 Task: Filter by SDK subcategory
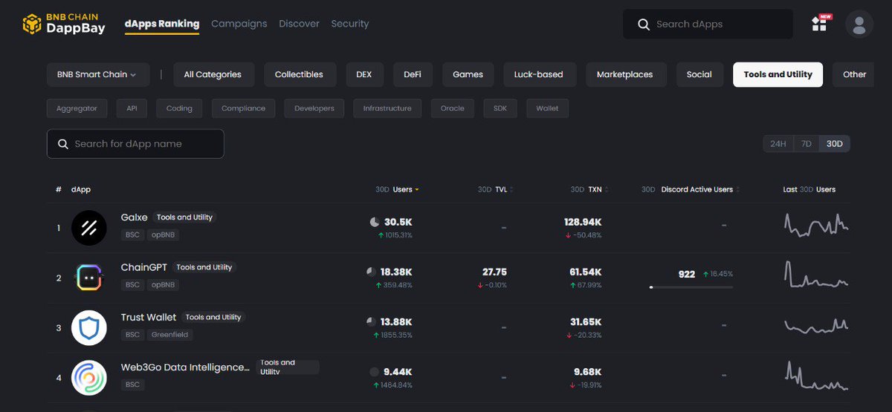[x=500, y=108]
